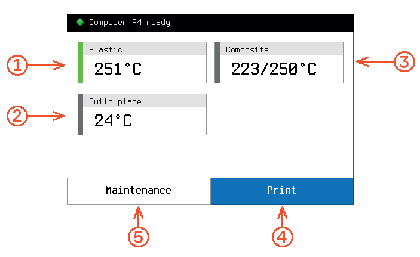Open the Build plate temperature tile
The width and height of the screenshot is (420, 257).
(142, 114)
